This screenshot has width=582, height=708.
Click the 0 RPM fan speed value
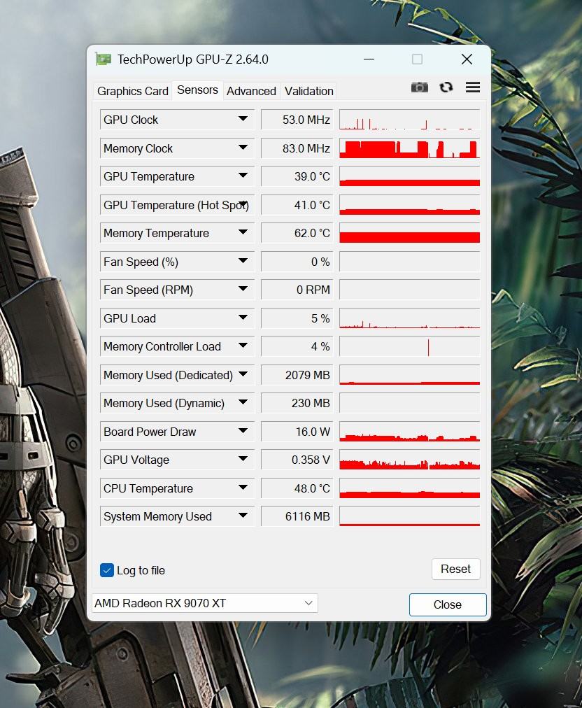click(297, 290)
